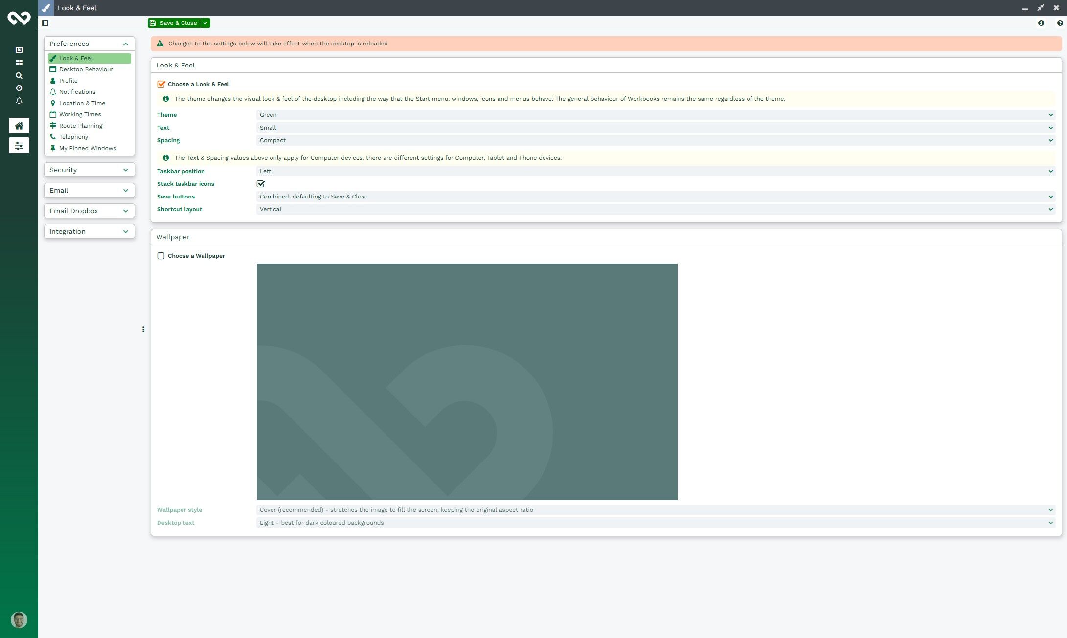This screenshot has height=638, width=1067.
Task: Click the Workbooks logo in the taskbar
Action: click(x=19, y=18)
